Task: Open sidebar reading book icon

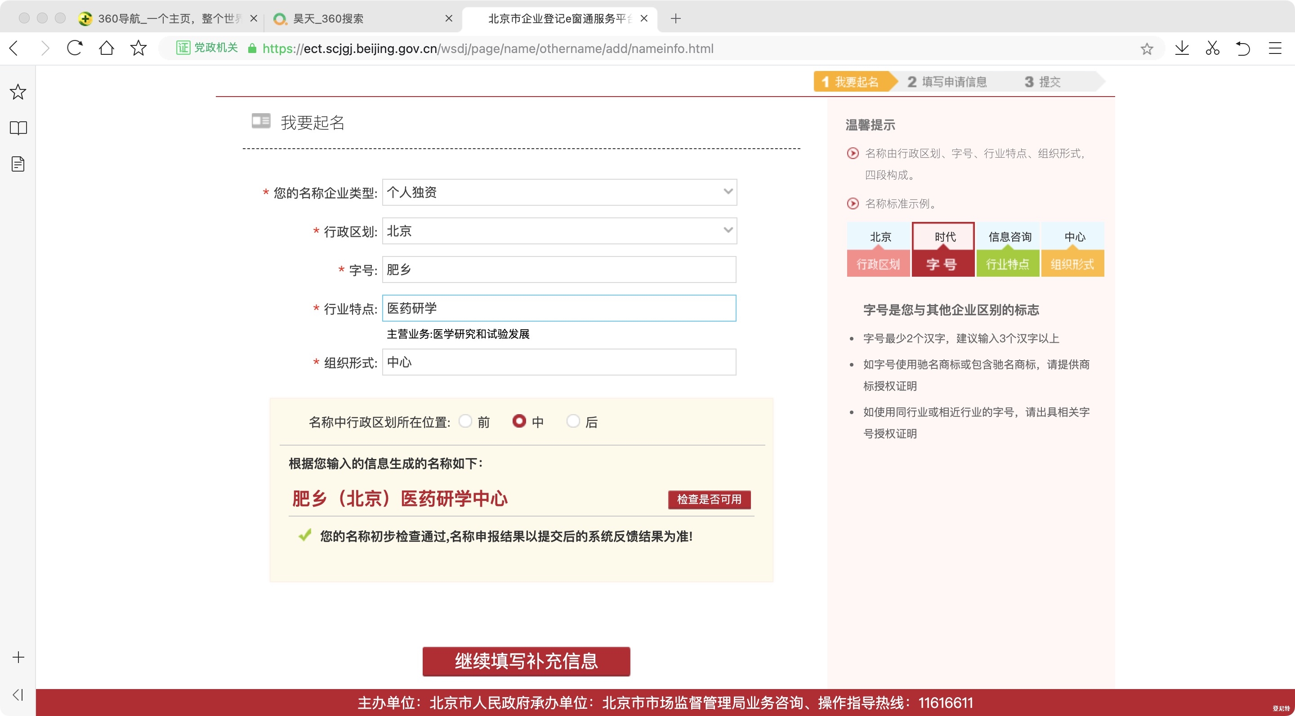Action: [x=18, y=128]
